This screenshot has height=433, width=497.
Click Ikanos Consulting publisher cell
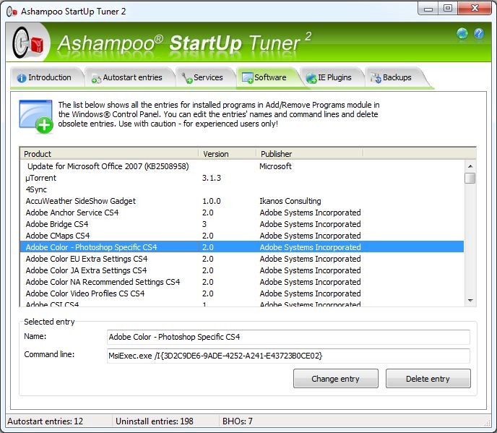(x=290, y=201)
